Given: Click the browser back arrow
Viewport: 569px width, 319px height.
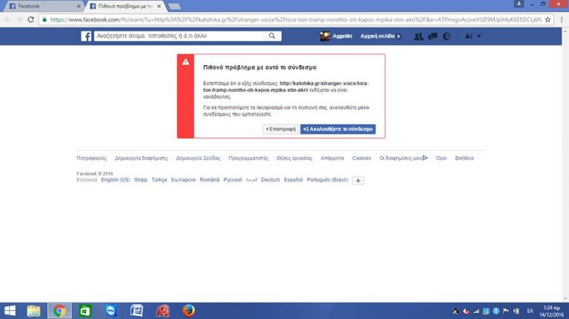Looking at the screenshot, I should (x=7, y=19).
